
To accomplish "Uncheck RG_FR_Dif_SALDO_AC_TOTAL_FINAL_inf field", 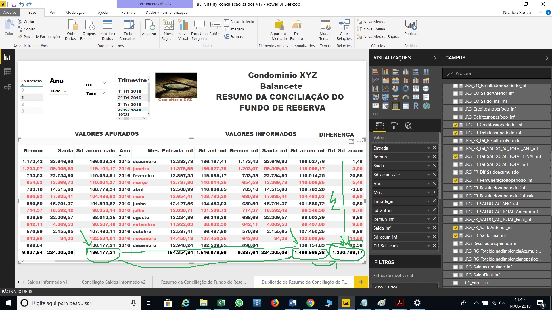I will tap(455, 156).
